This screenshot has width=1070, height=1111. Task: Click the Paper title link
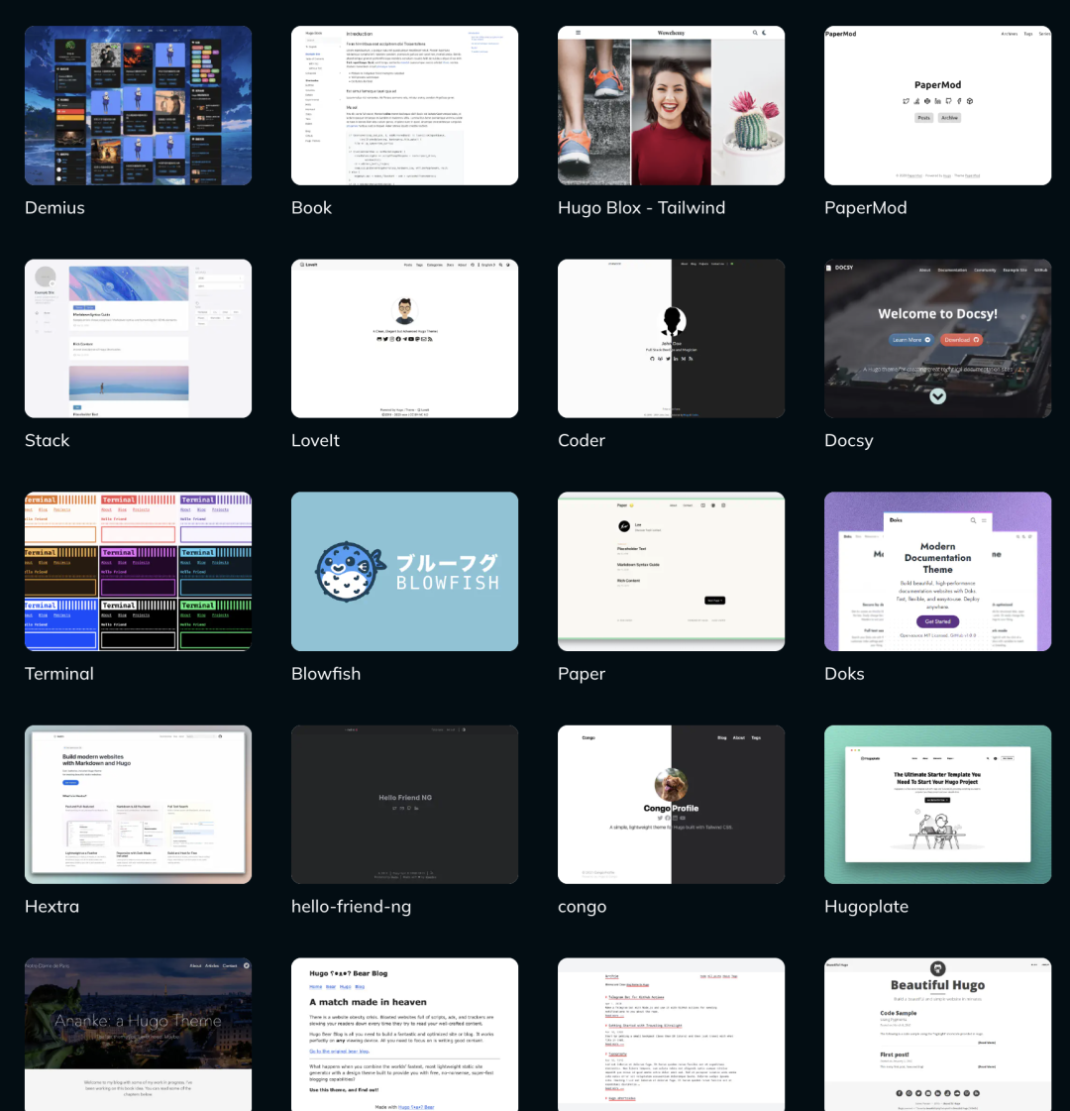pyautogui.click(x=582, y=674)
